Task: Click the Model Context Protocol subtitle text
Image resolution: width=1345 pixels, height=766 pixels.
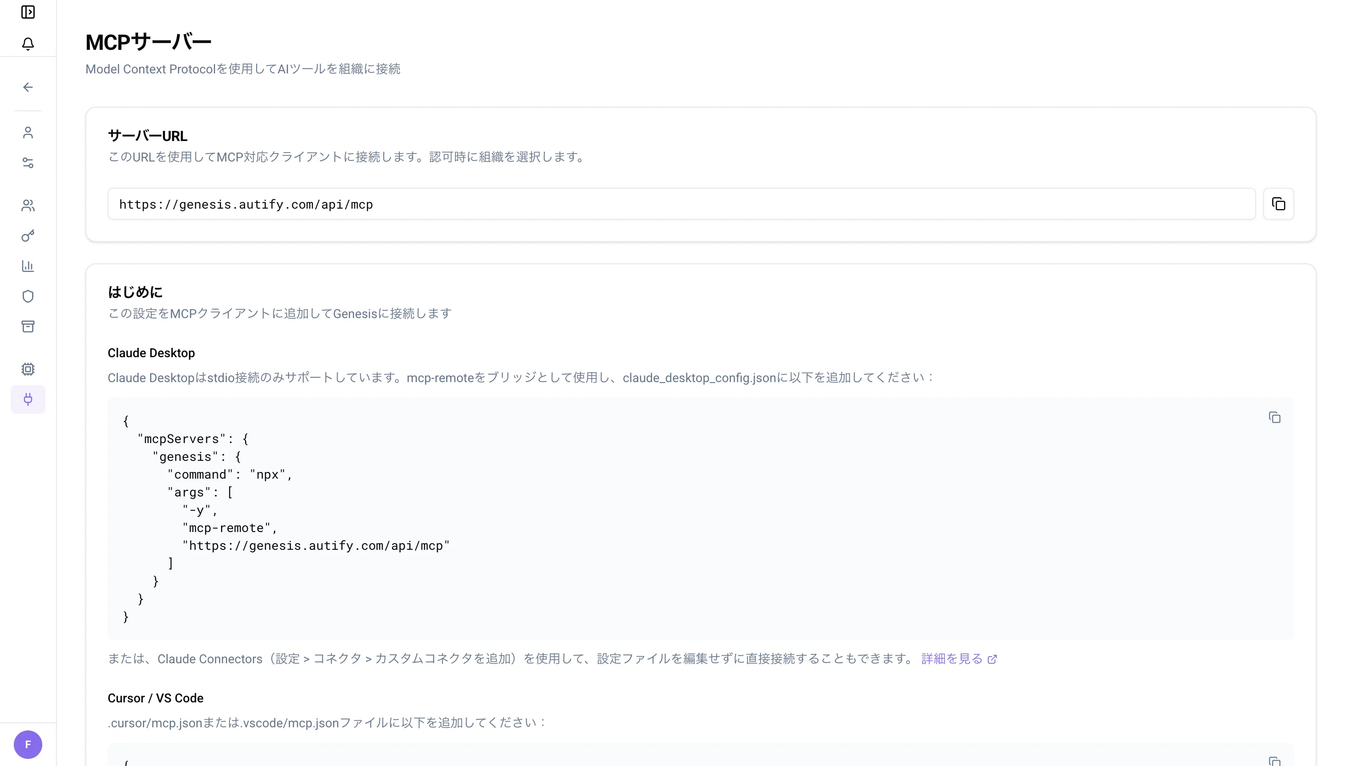Action: [242, 69]
